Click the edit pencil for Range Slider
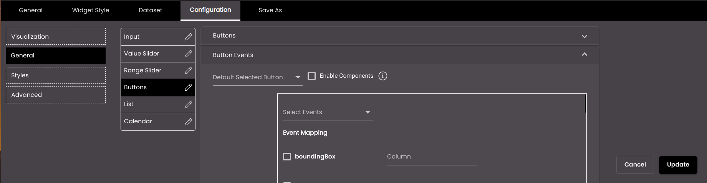 tap(188, 70)
